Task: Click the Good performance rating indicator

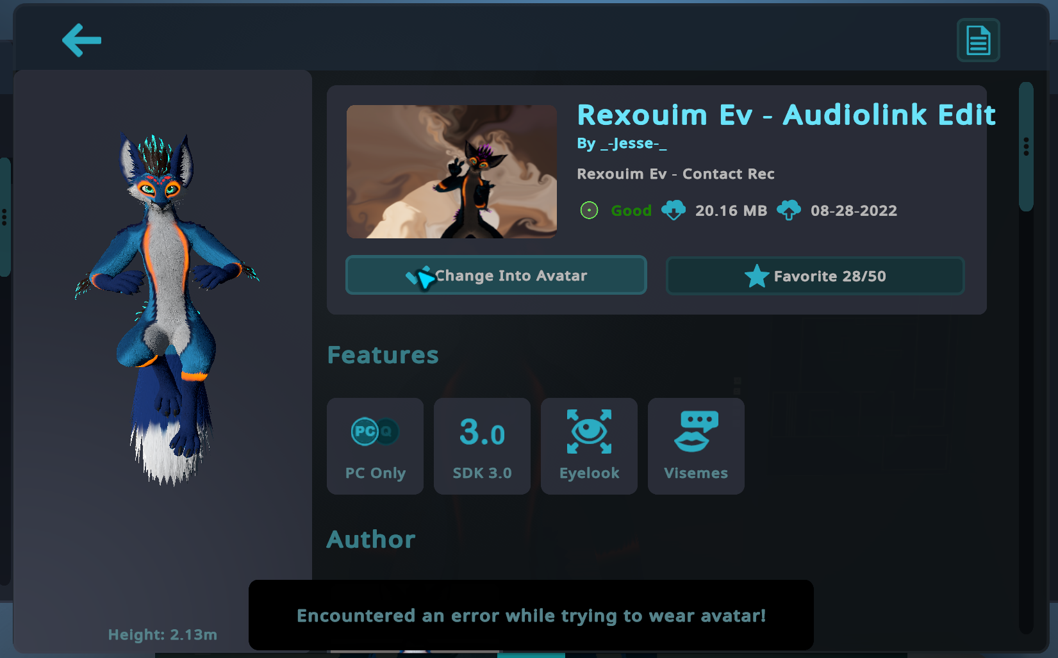Action: point(615,210)
